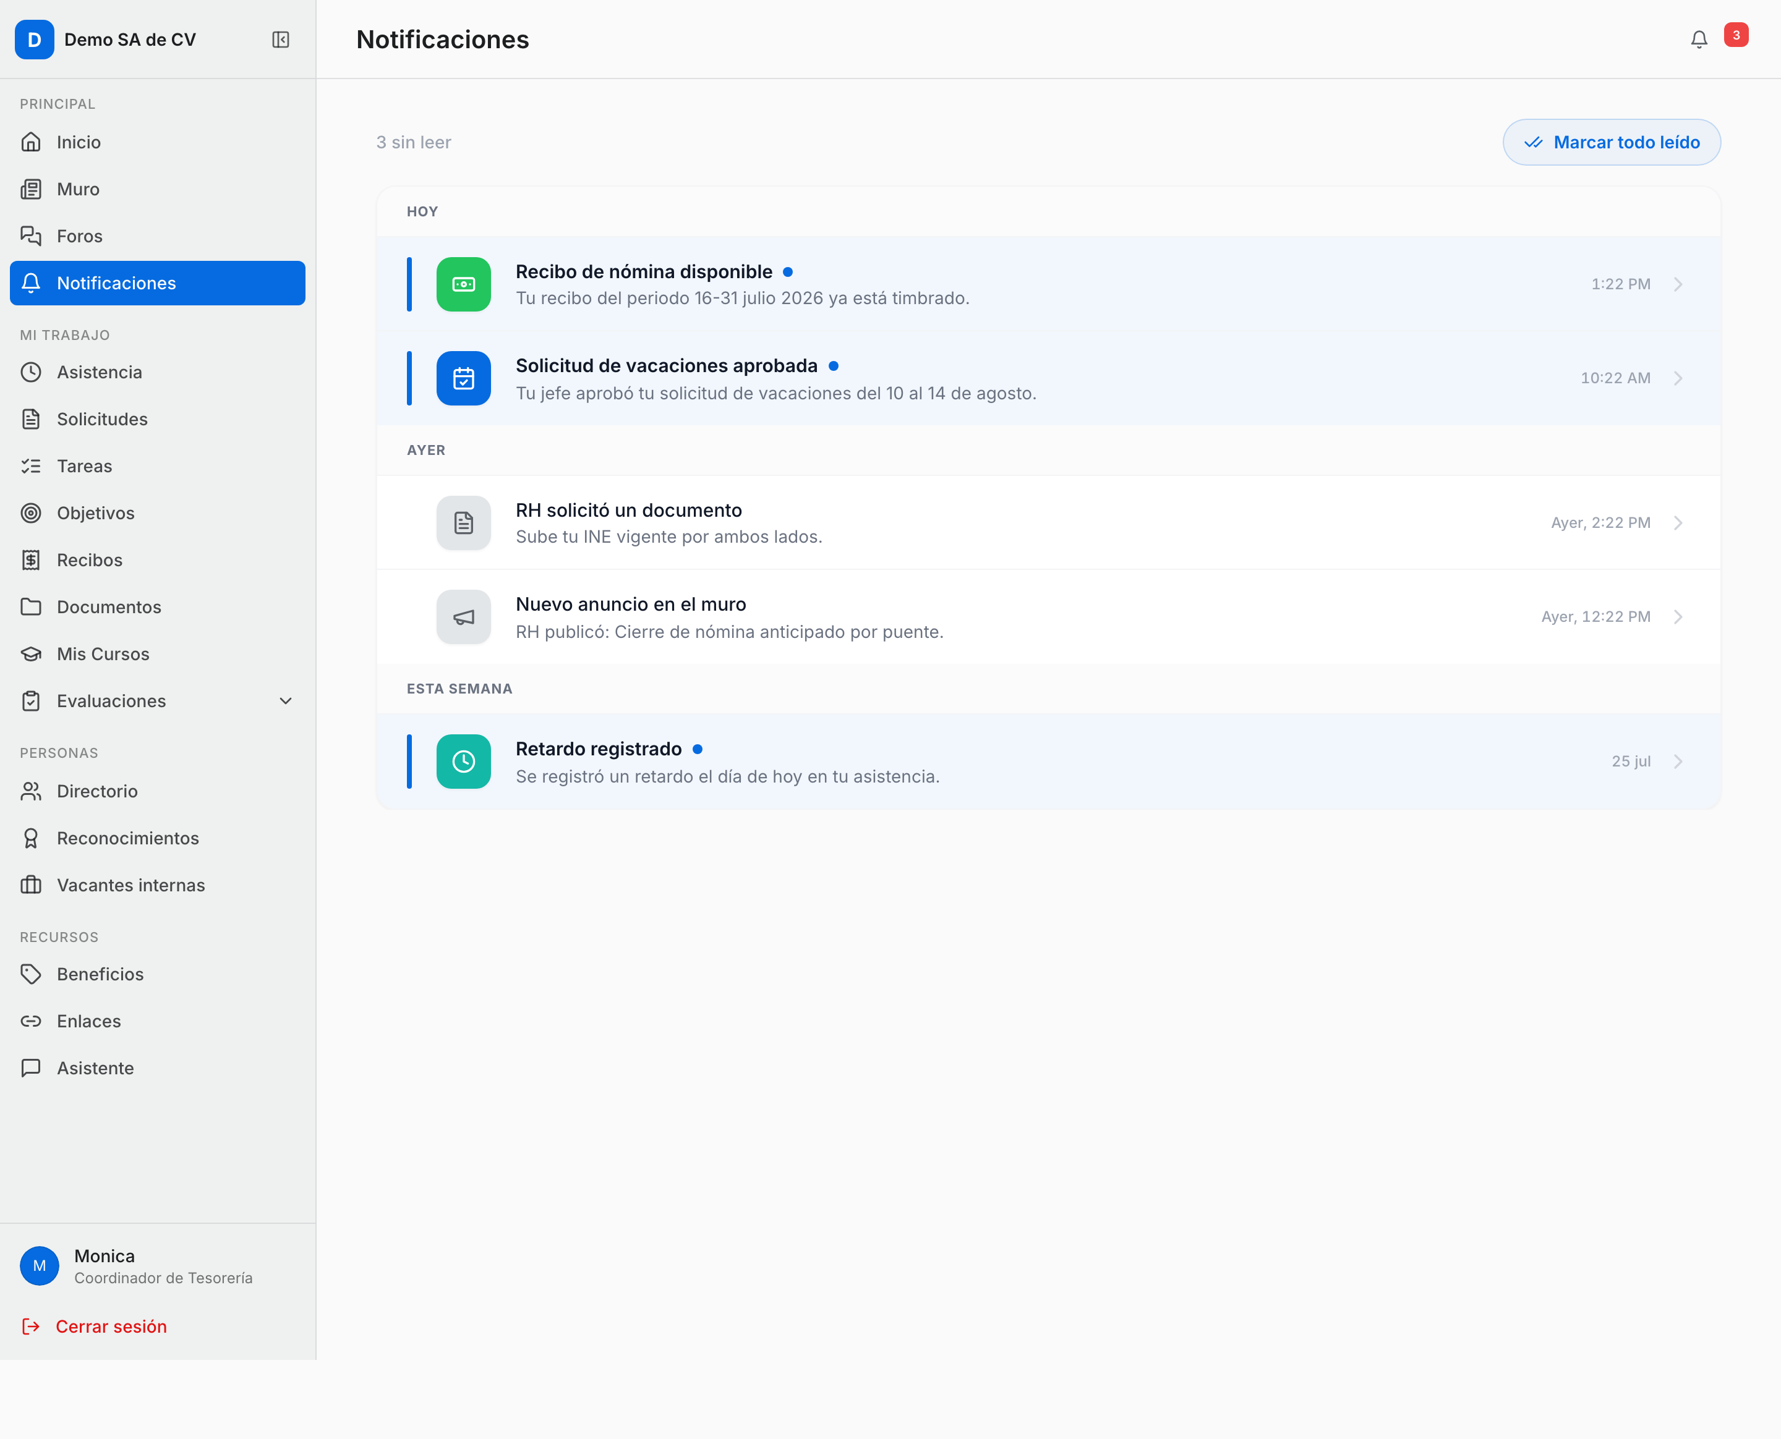Click the '3 sin leer' counter text
This screenshot has height=1439, width=1781.
[414, 143]
